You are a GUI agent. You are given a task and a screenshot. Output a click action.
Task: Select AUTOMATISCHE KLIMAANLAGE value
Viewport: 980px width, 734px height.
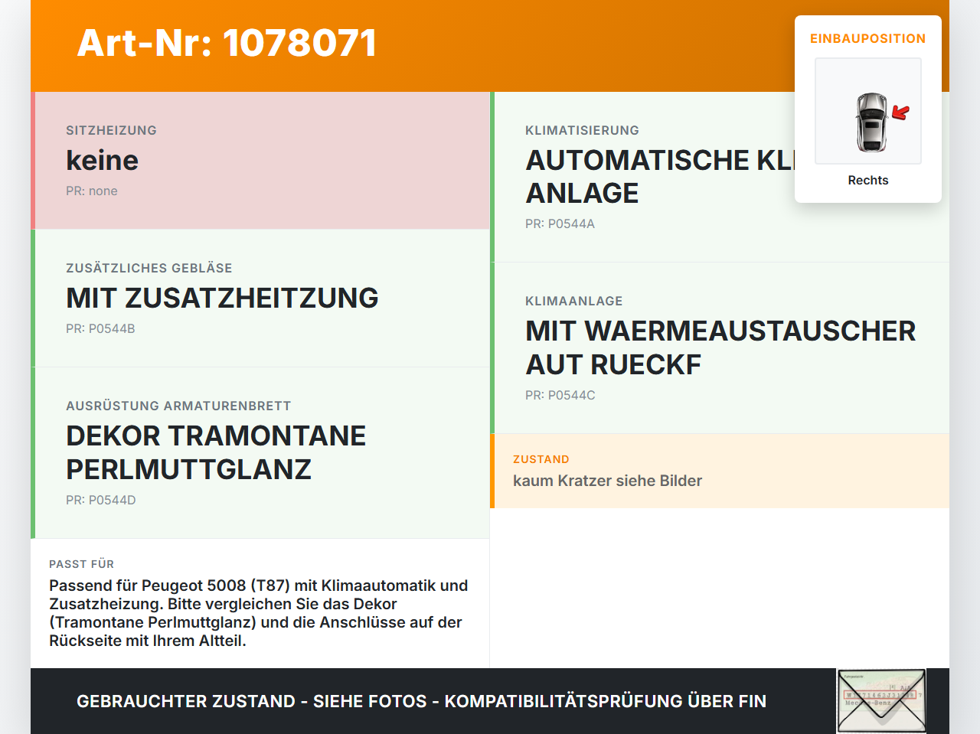pyautogui.click(x=660, y=177)
